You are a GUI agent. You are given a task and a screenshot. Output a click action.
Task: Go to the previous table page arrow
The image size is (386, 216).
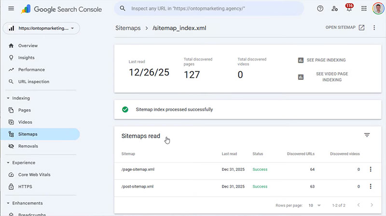tap(358, 205)
